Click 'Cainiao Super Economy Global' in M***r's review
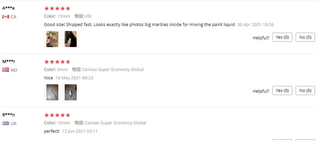 pyautogui.click(x=113, y=69)
